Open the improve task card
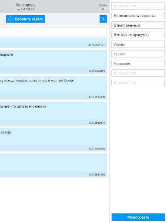The height and width of the screenshot is (223, 167). coord(53,62)
